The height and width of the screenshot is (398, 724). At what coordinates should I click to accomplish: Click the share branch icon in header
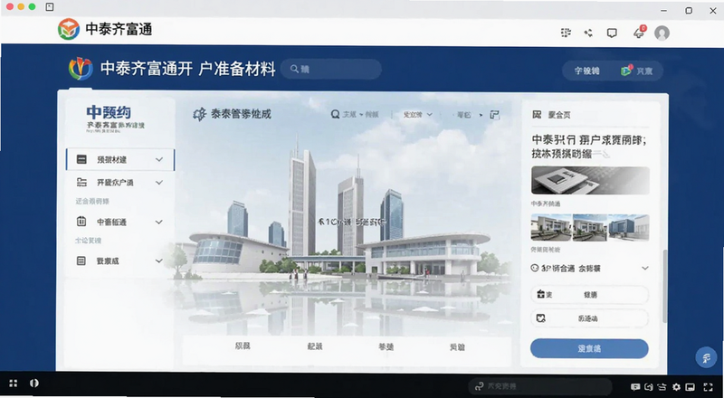(x=588, y=33)
